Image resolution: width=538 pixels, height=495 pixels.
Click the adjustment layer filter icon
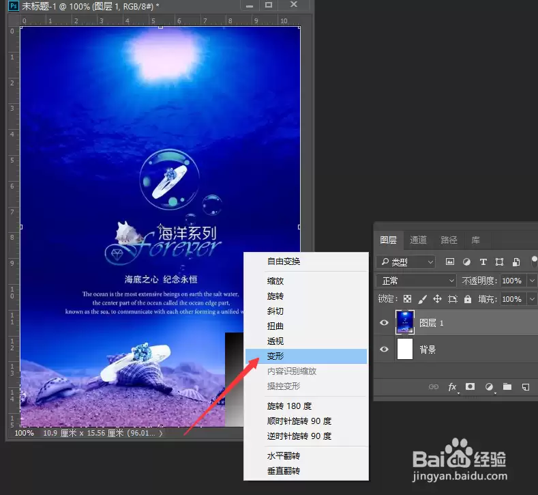click(466, 261)
